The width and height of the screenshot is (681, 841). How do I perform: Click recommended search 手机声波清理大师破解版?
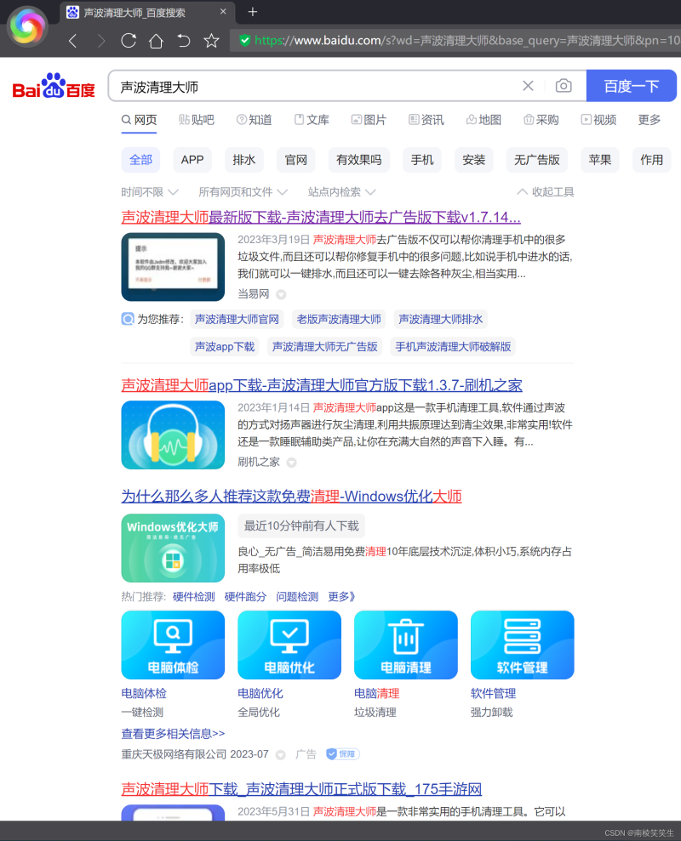tap(453, 346)
